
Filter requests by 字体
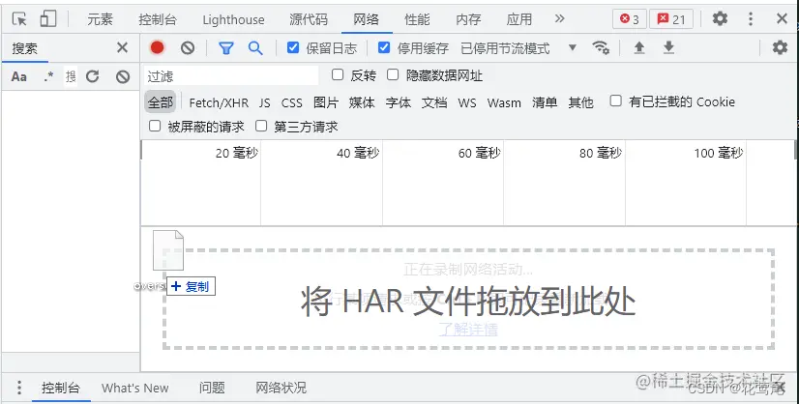(398, 102)
